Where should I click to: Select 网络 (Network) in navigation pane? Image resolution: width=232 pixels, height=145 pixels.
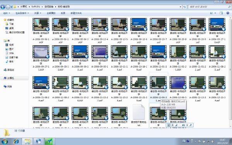coord(8,87)
